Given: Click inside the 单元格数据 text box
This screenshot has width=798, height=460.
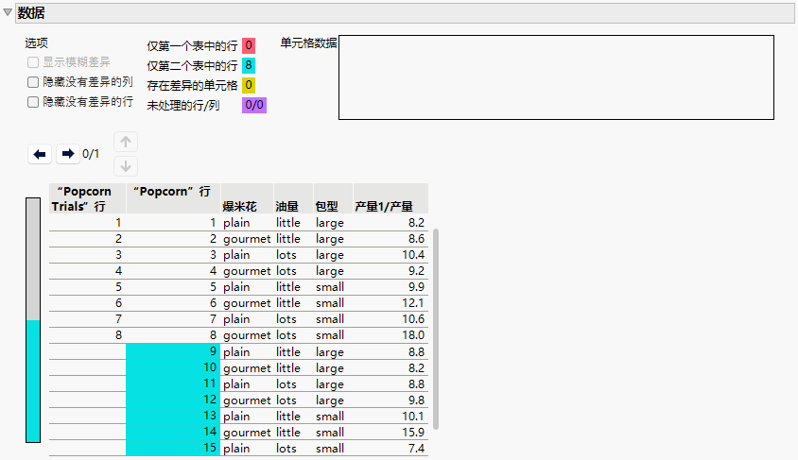Looking at the screenshot, I should tap(556, 77).
